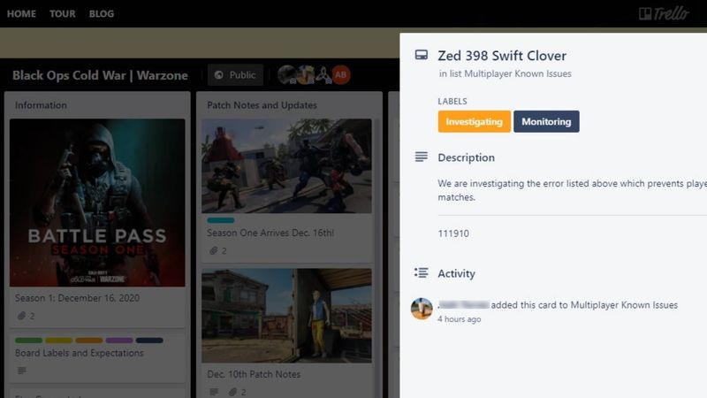707x398 pixels.
Task: Open the Season One Arrives card cover image
Action: coord(286,165)
